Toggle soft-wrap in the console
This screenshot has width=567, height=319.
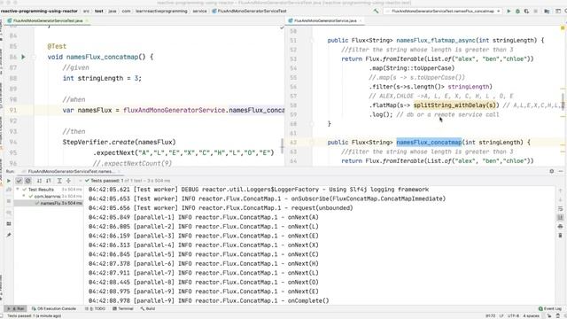click(560, 209)
